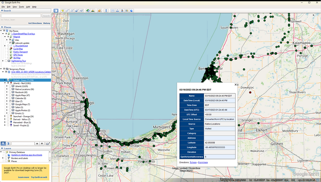Expand the Thunderforest tree node
The width and height of the screenshot is (321, 182).
(5, 46)
